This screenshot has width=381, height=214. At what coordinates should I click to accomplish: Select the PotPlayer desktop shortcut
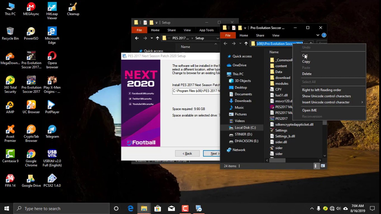[x=52, y=107]
